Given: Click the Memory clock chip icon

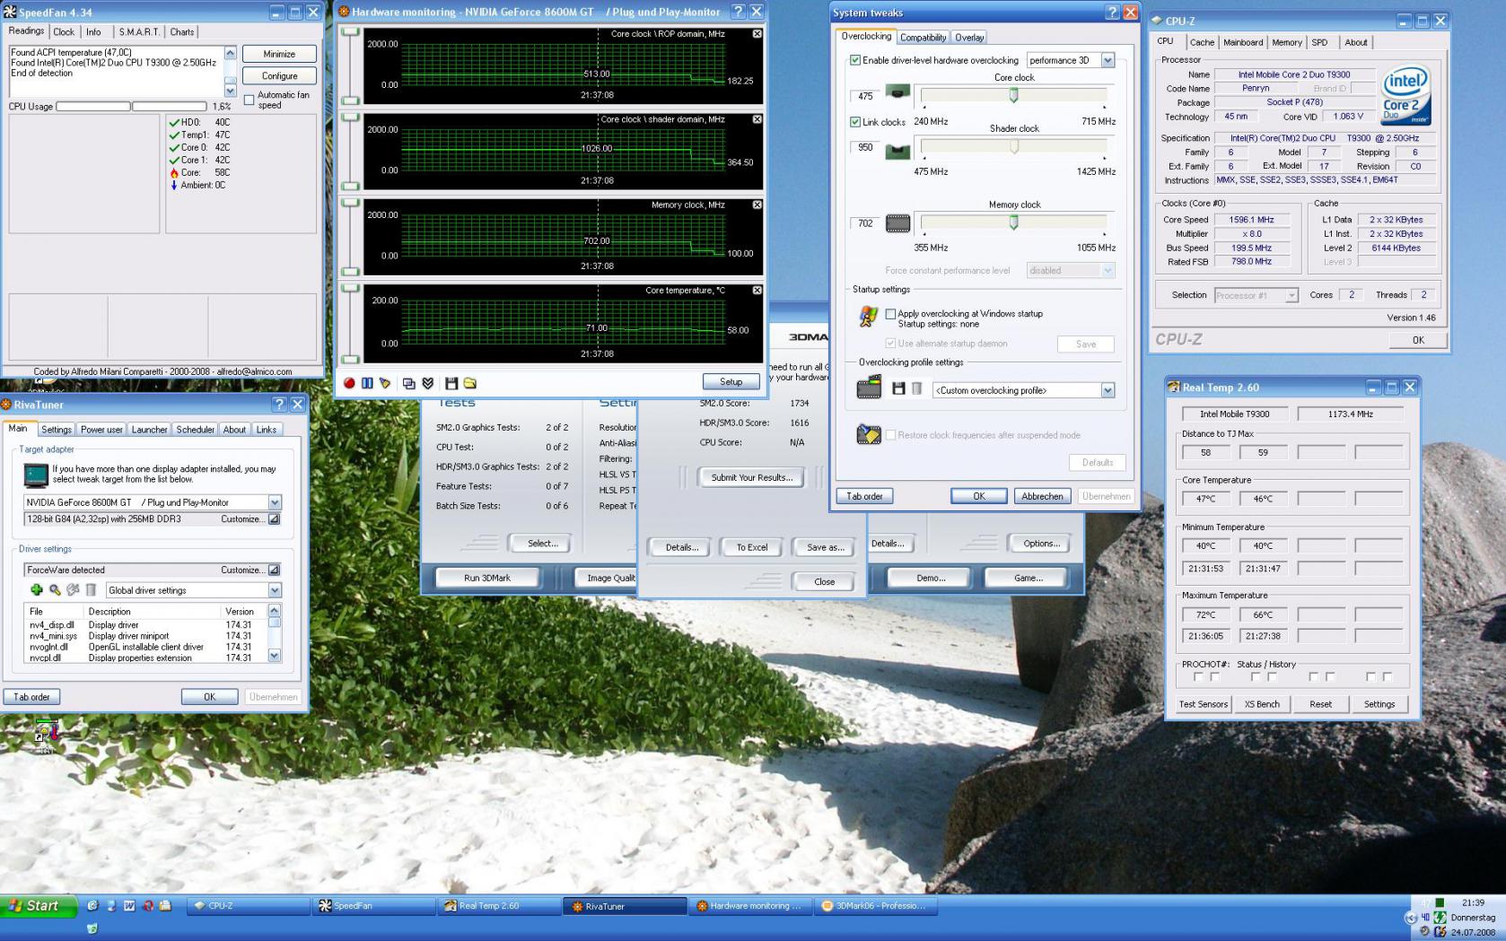Looking at the screenshot, I should [x=897, y=223].
